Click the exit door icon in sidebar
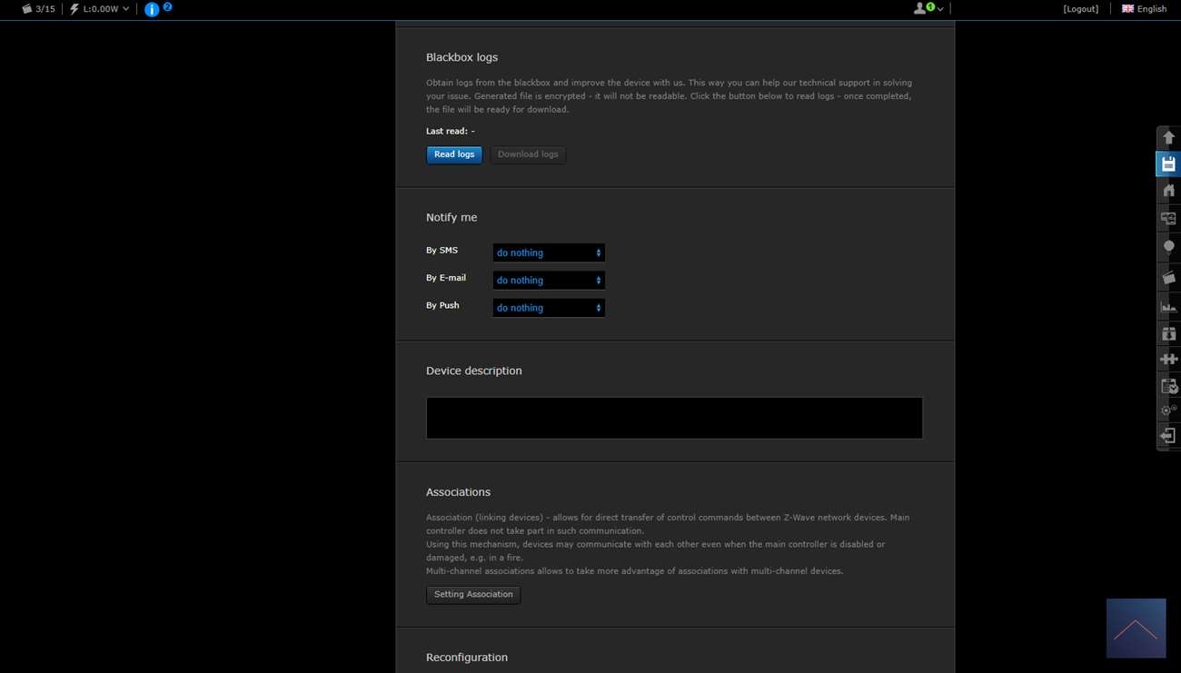 pos(1168,437)
